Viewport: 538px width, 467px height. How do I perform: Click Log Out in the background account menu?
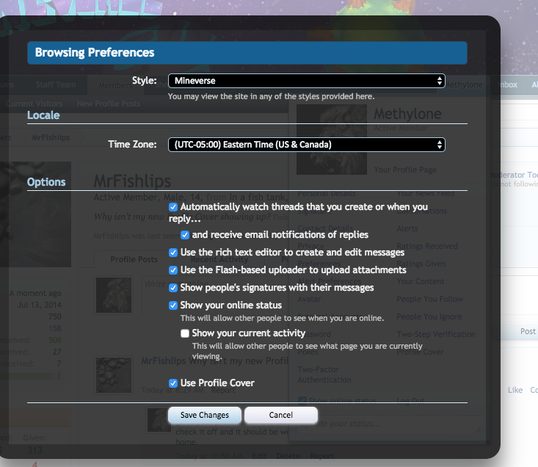pos(410,401)
